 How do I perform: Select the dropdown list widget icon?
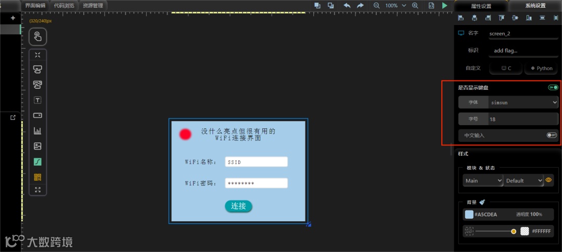37,115
